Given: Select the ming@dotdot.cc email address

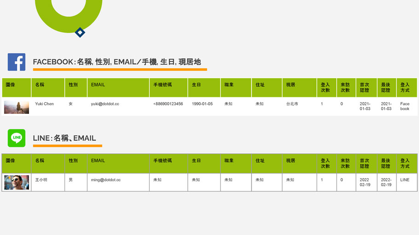Looking at the screenshot, I should 106,180.
